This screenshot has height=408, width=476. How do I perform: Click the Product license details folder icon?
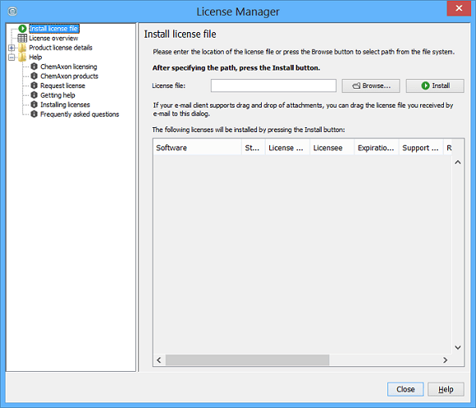(x=22, y=48)
